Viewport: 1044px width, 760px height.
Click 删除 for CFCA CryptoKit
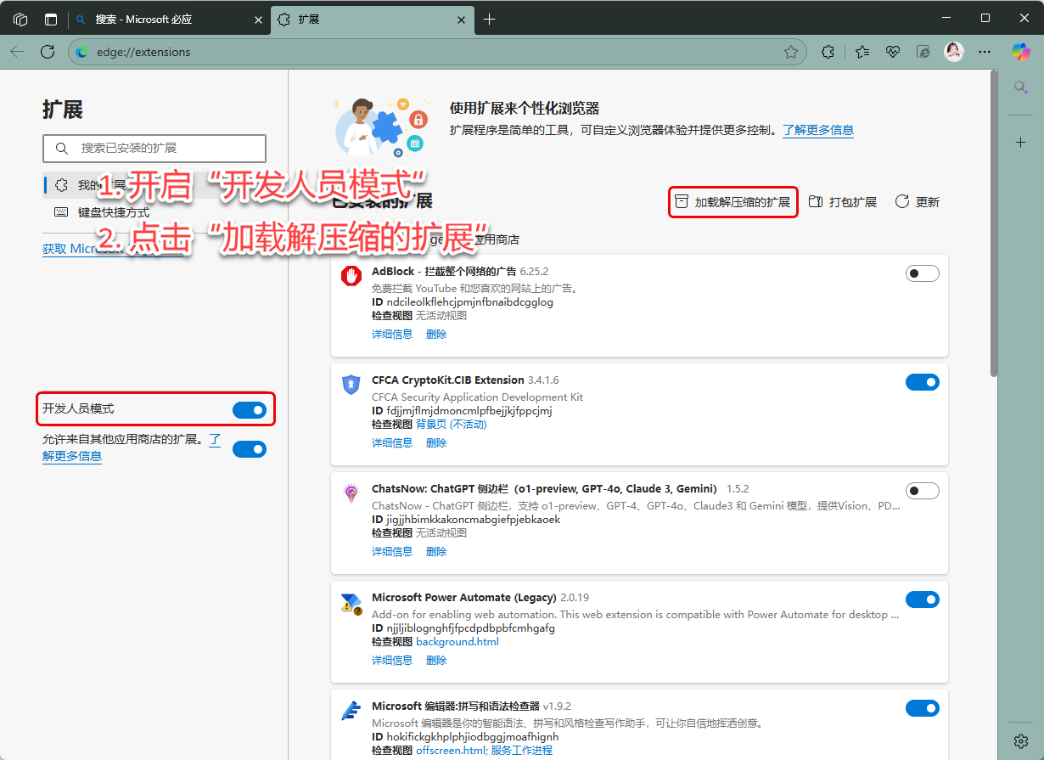pyautogui.click(x=436, y=443)
